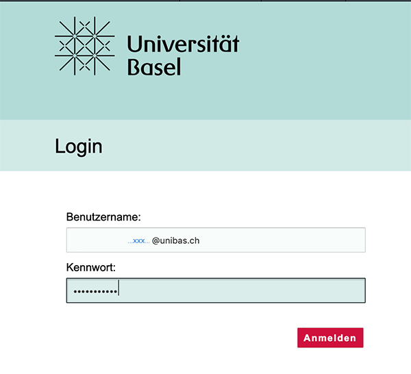Click the dark strip at the window top
Screen dimensions: 411x374
point(206,1)
